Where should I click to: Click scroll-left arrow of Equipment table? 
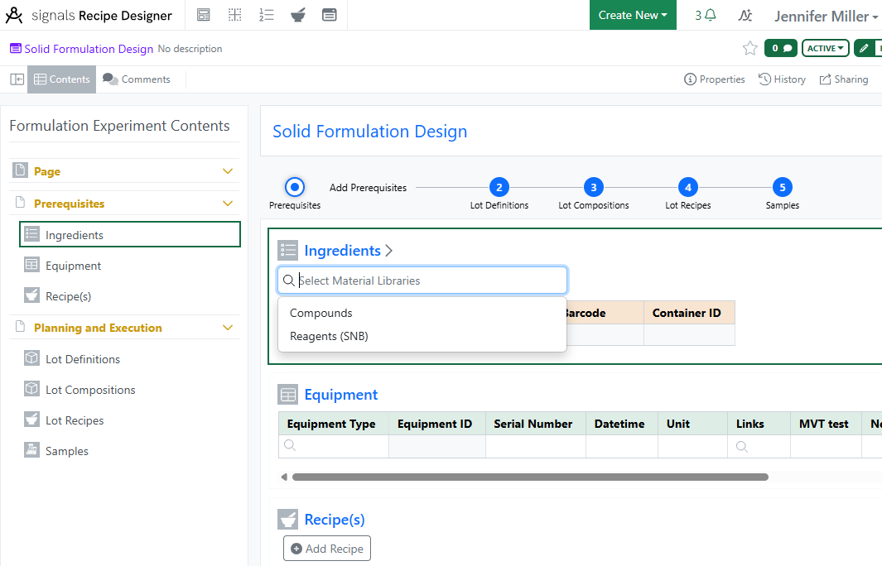[284, 477]
